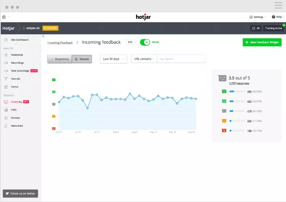Viewport: 286px width, 202px height.
Task: Click the Polls bar chart icon
Action: point(6,110)
